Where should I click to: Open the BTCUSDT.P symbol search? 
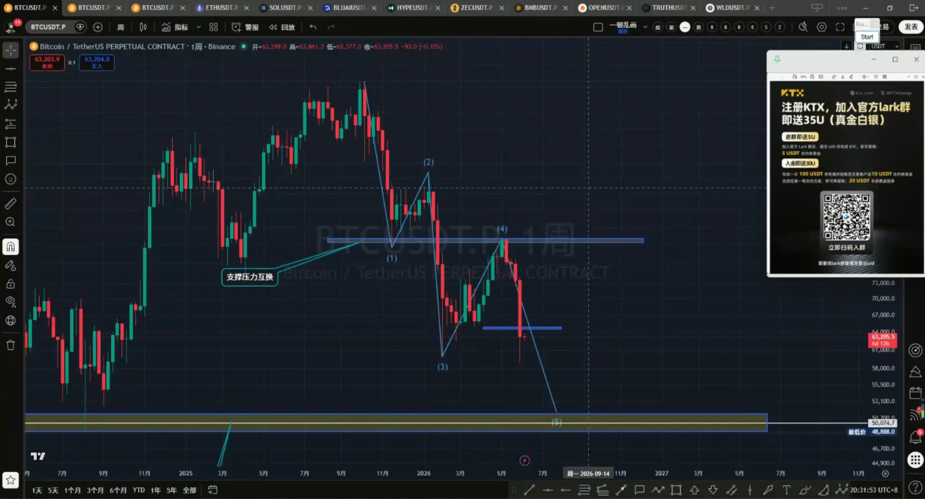point(48,27)
